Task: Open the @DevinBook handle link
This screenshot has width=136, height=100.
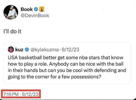Action: pos(35,16)
